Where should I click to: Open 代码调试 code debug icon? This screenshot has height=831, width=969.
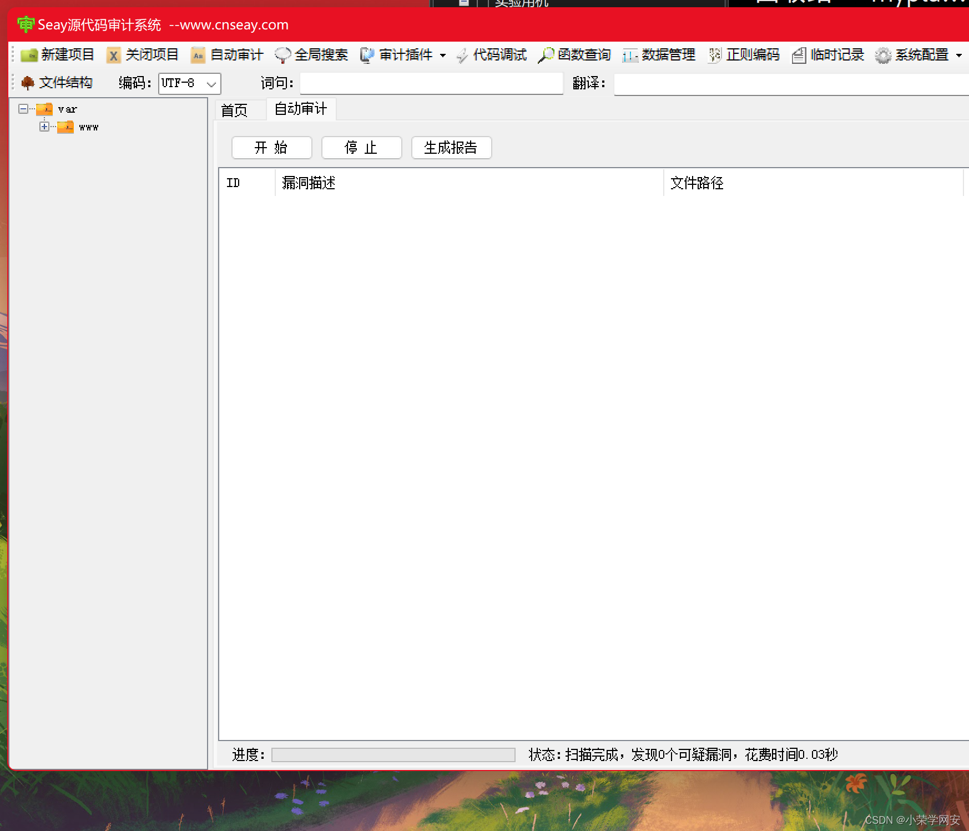[462, 55]
